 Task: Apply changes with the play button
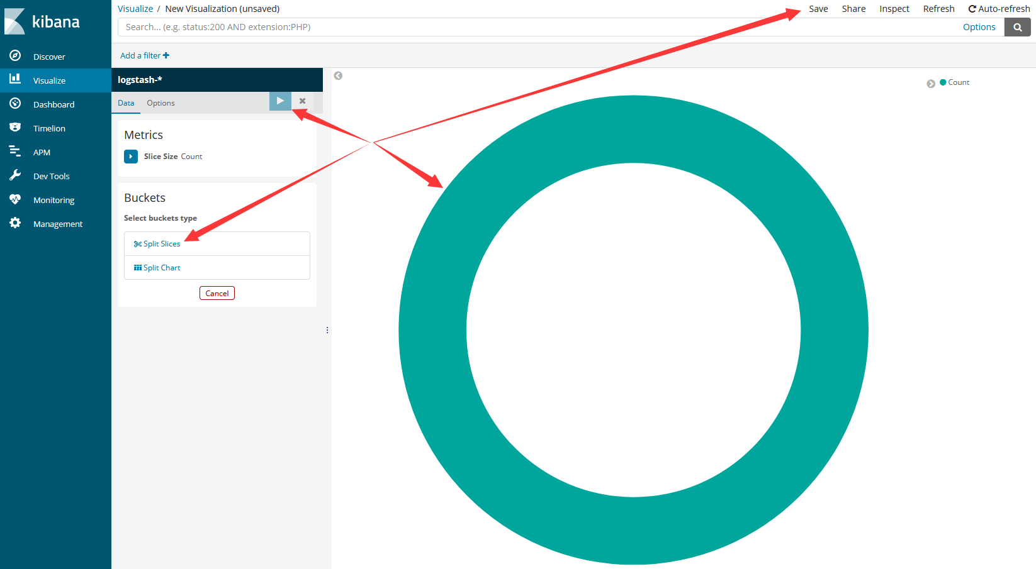click(280, 101)
